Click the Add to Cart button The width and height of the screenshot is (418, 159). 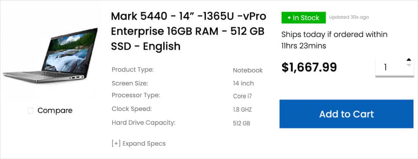346,114
